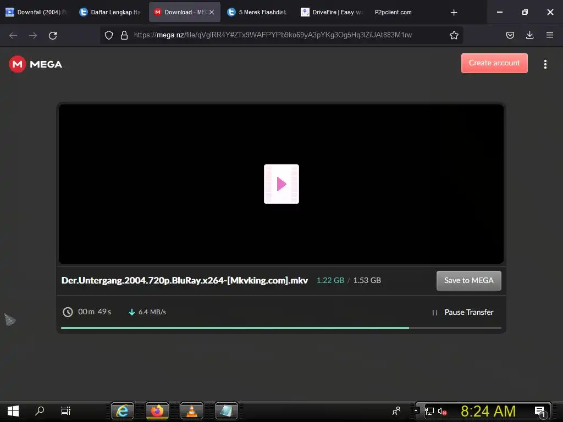Open Internet Explorer from the taskbar

pyautogui.click(x=123, y=411)
